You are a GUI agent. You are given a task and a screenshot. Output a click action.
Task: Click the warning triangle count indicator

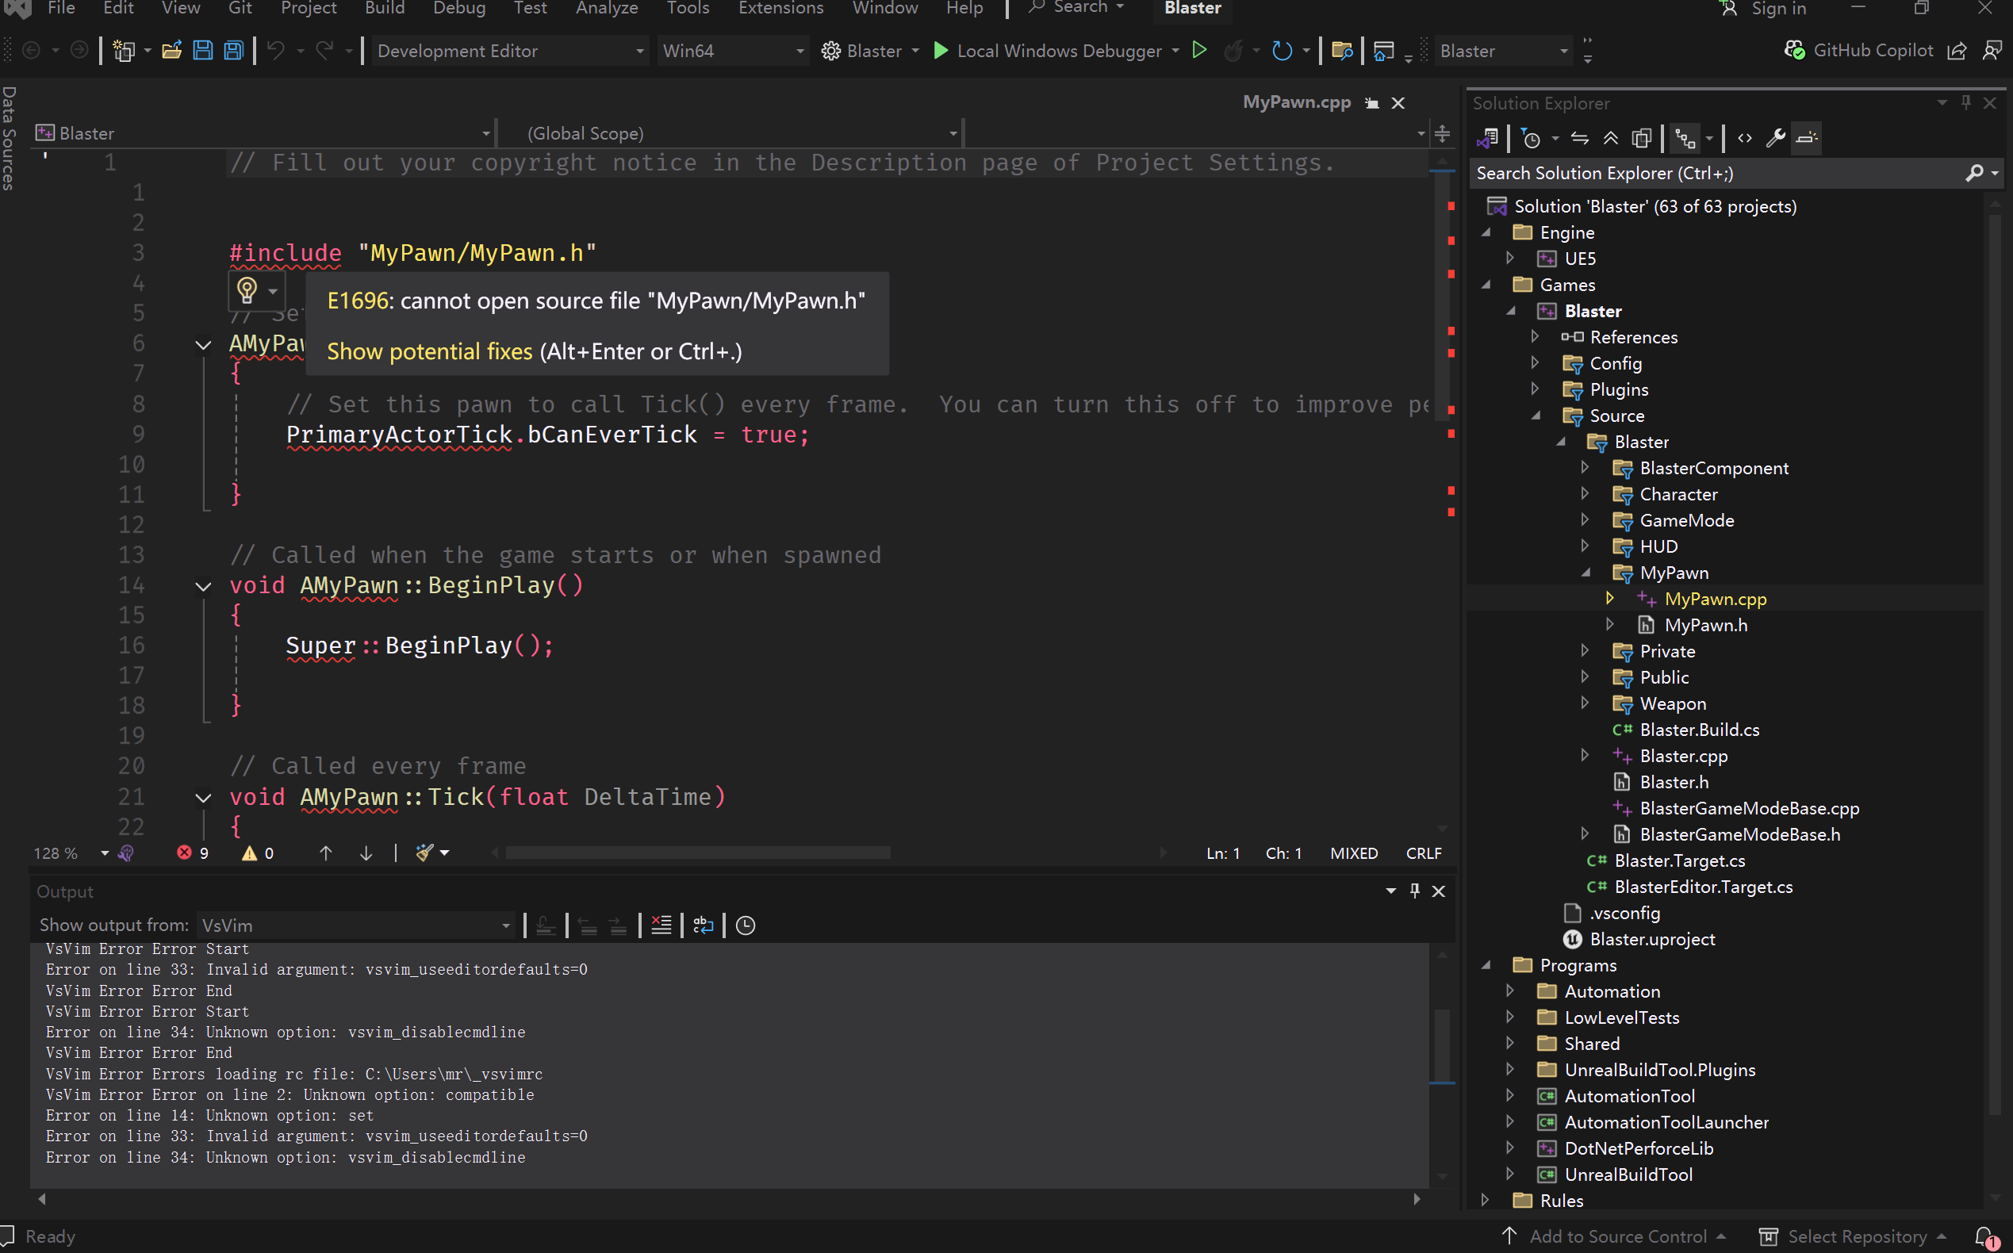(257, 853)
